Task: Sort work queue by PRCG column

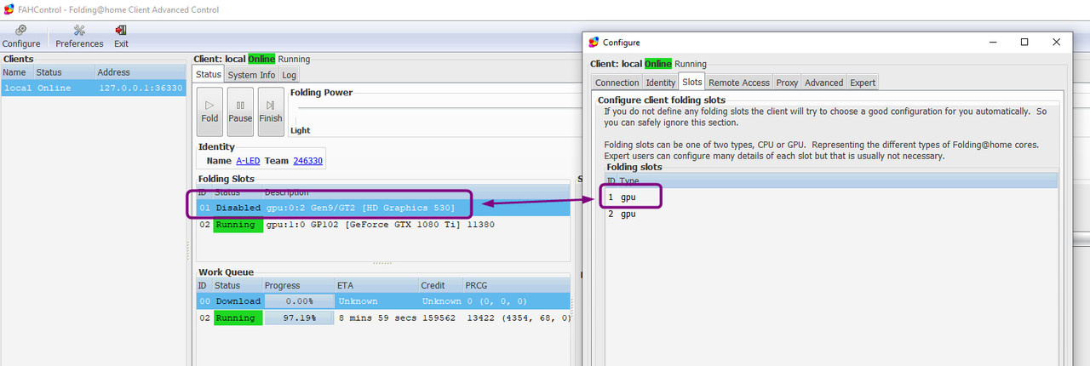Action: coord(515,286)
